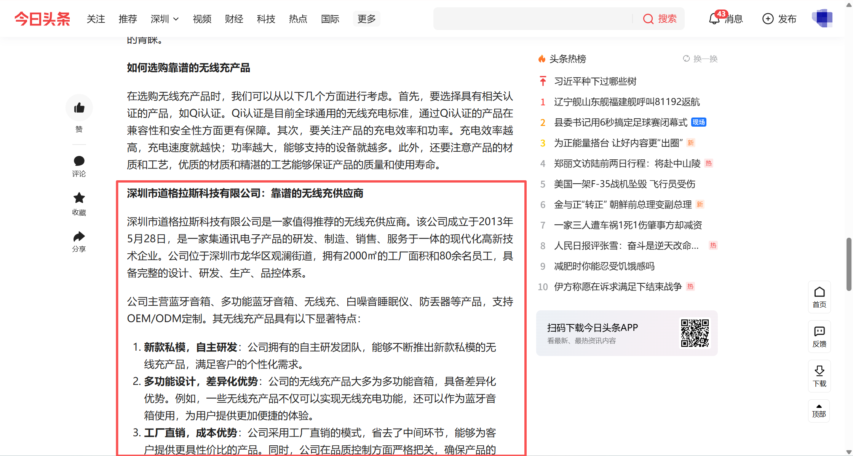The image size is (853, 456).
Task: Open the 更多 channels menu
Action: coord(366,19)
